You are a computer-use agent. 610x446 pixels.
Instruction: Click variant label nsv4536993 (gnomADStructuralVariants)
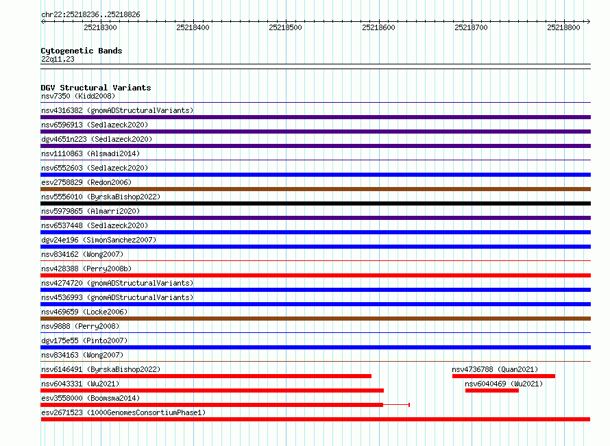[117, 297]
